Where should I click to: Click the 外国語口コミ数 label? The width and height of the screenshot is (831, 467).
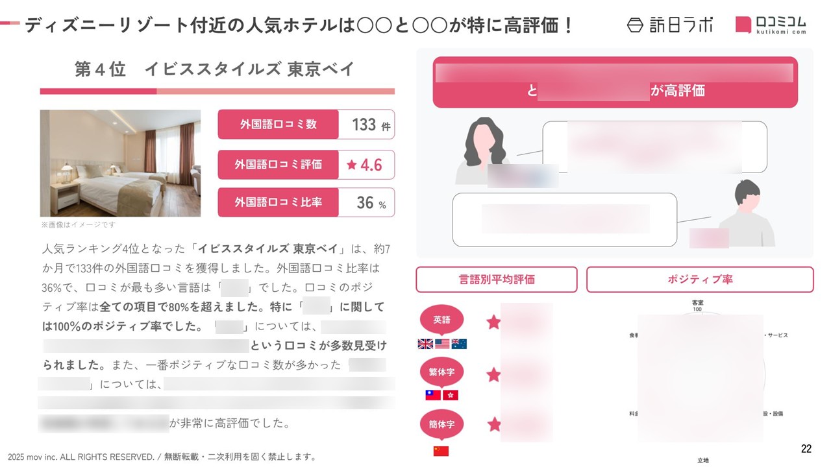(278, 124)
